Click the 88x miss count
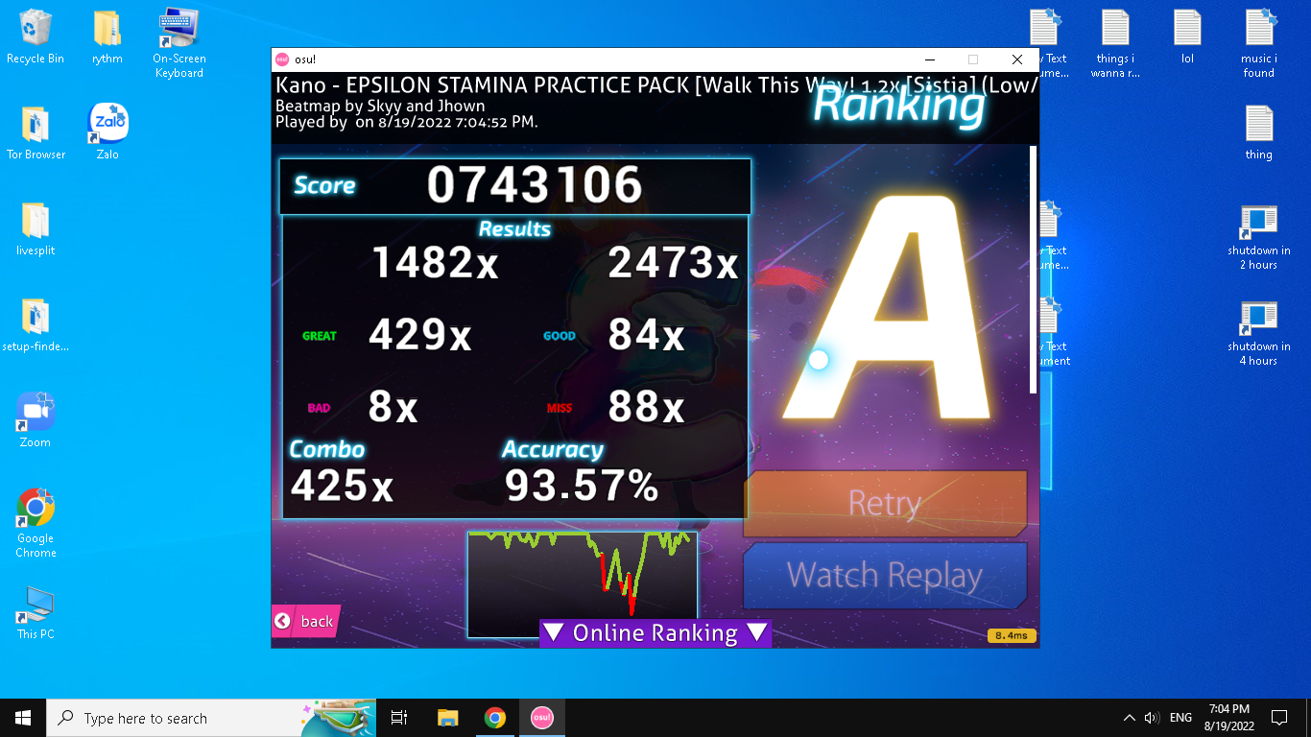1311x737 pixels. click(646, 407)
